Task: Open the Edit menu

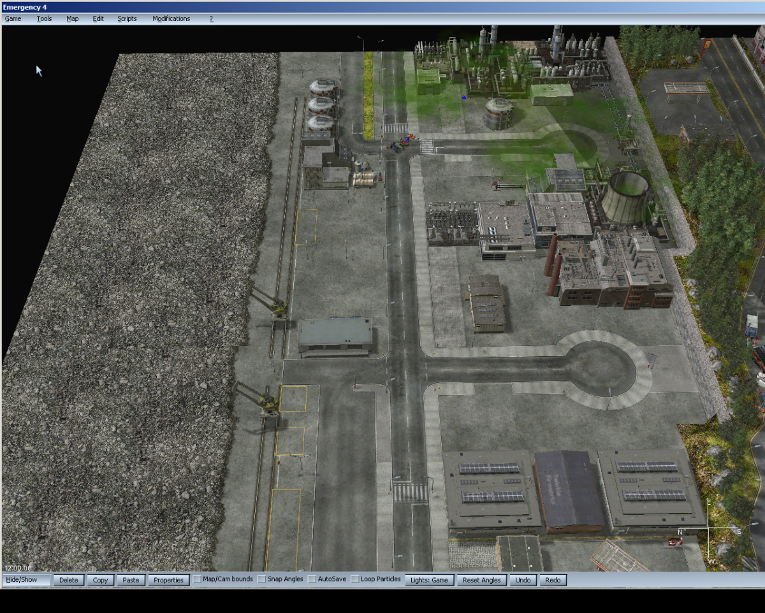Action: tap(98, 18)
